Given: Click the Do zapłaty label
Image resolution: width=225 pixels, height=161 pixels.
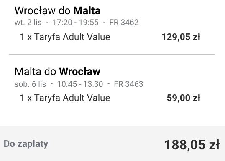Looking at the screenshot, I should 26,144.
